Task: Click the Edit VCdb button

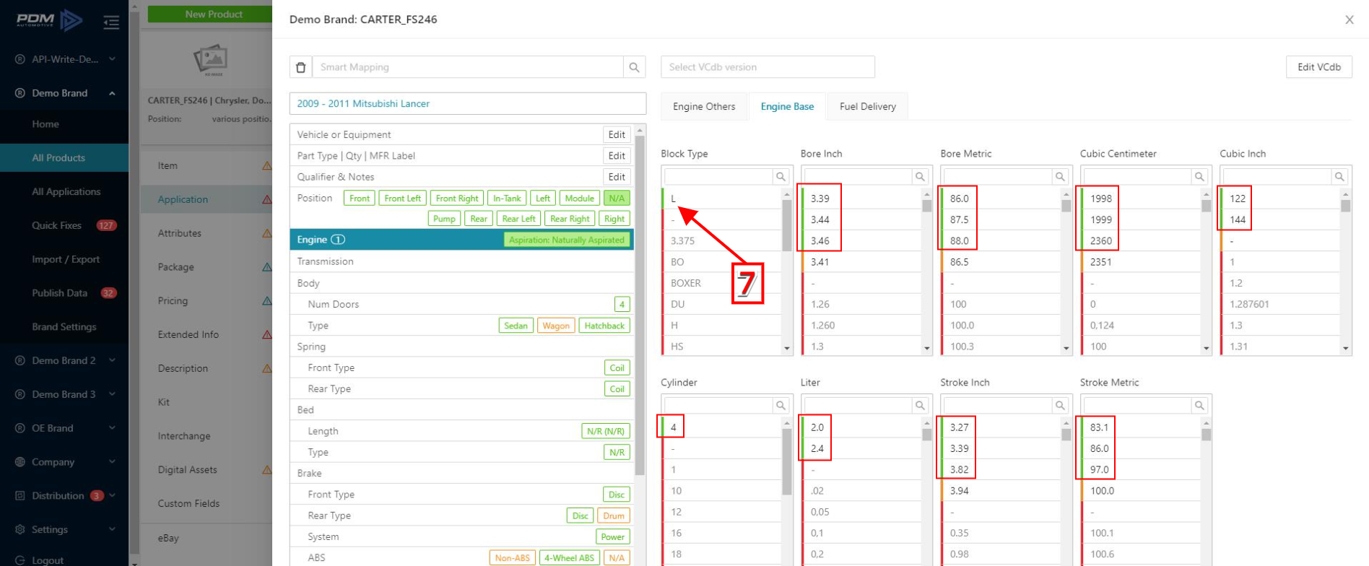Action: click(x=1318, y=67)
